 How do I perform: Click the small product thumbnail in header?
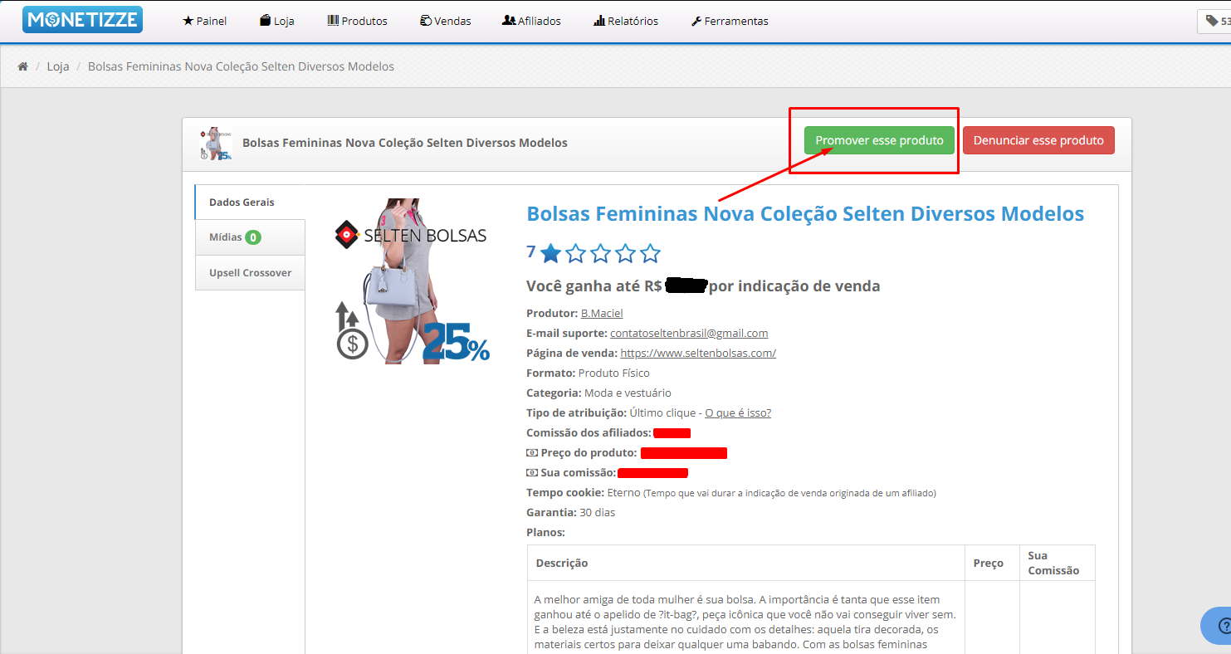[216, 144]
